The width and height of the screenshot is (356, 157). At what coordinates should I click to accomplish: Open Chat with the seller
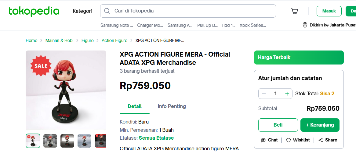(x=270, y=140)
